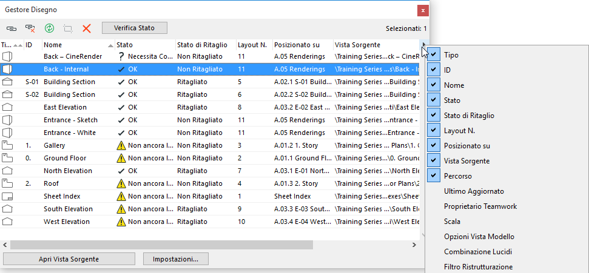Click the warning icon in Sheet Index row
This screenshot has height=273, width=589.
(x=121, y=196)
